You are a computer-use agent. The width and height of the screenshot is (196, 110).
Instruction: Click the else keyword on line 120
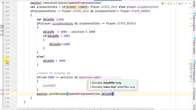[40, 57]
